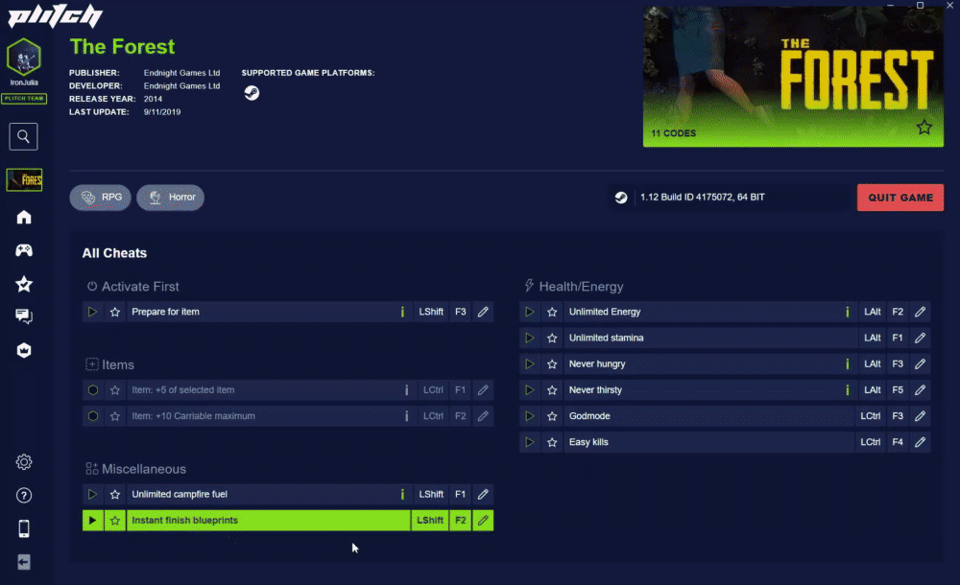The width and height of the screenshot is (960, 585).
Task: Favorite the Item: +10 Carriable maximum cheat
Action: (115, 416)
